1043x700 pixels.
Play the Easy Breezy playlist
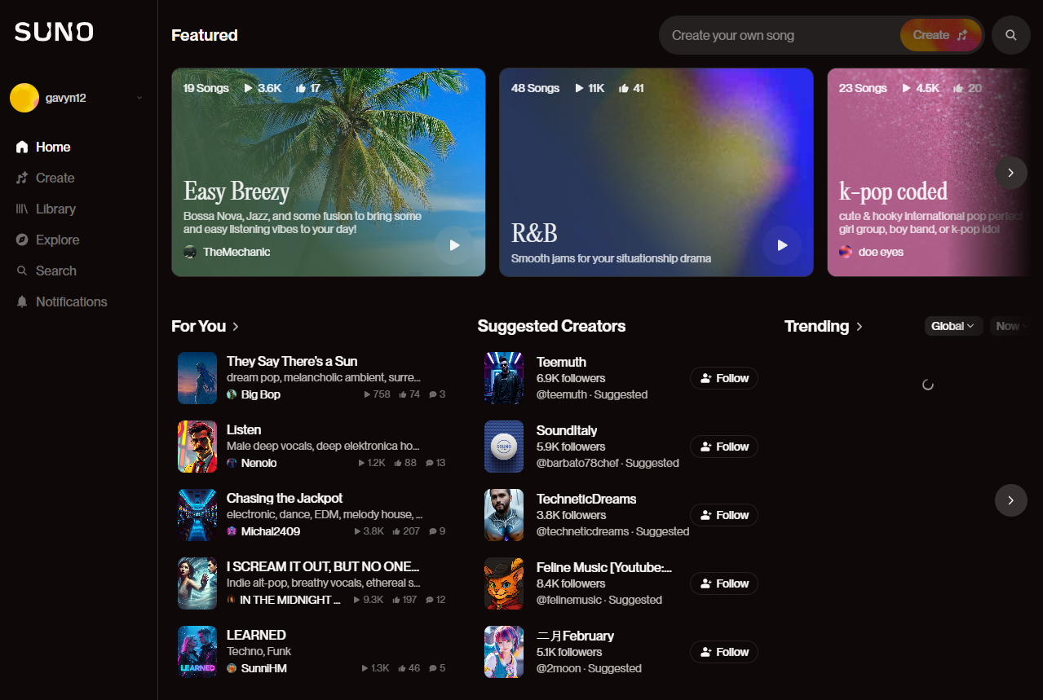(454, 245)
